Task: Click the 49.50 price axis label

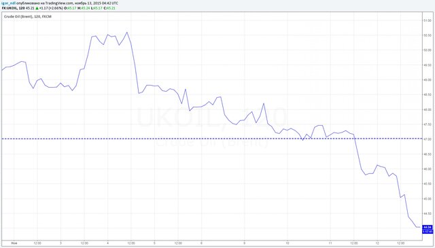Action: coord(428,65)
